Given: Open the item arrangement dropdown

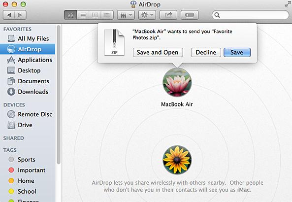Looking at the screenshot, I should point(126,15).
